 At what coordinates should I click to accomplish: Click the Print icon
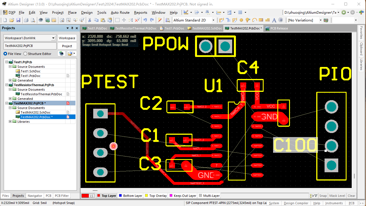click(26, 20)
